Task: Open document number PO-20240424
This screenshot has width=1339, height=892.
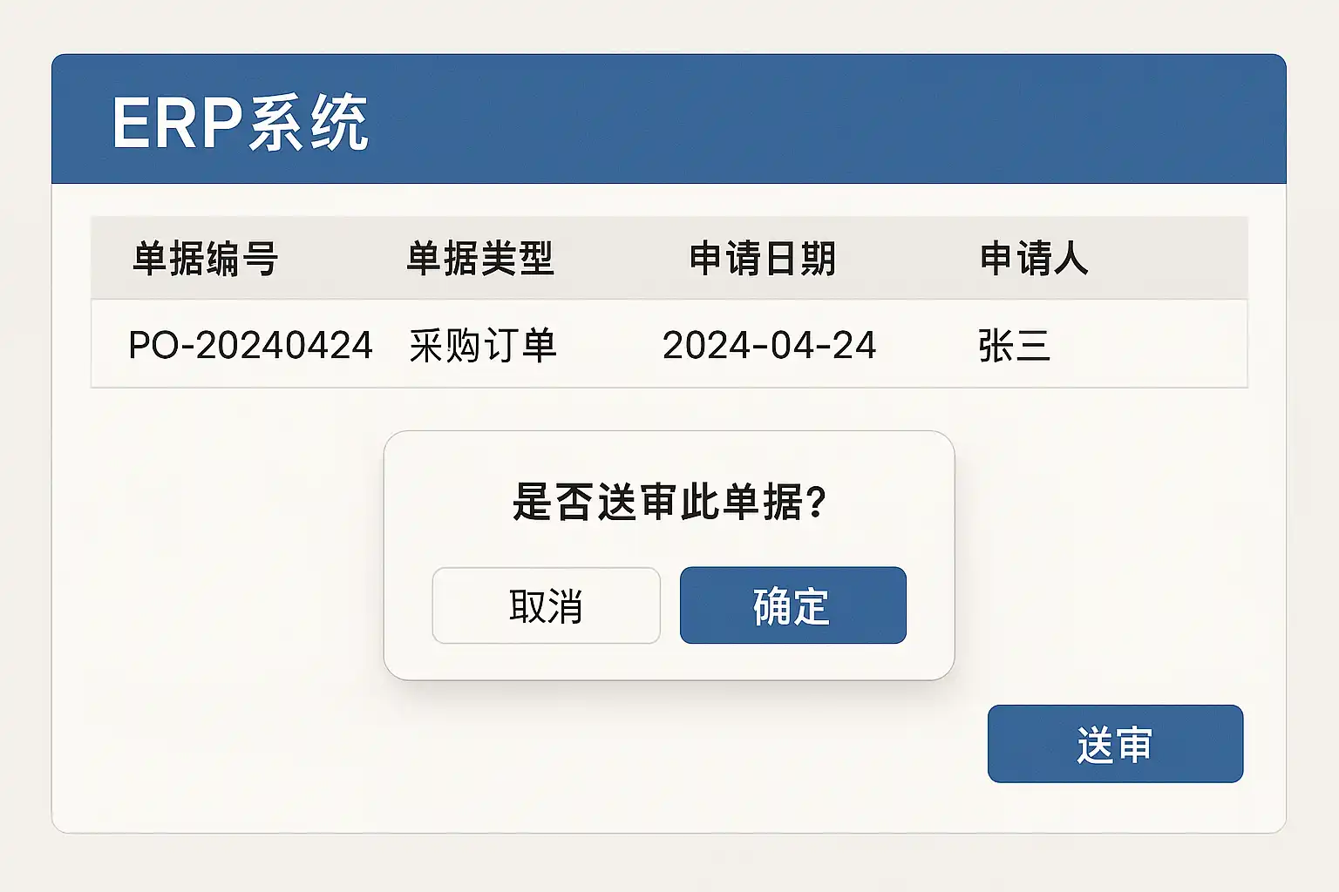Action: 250,345
